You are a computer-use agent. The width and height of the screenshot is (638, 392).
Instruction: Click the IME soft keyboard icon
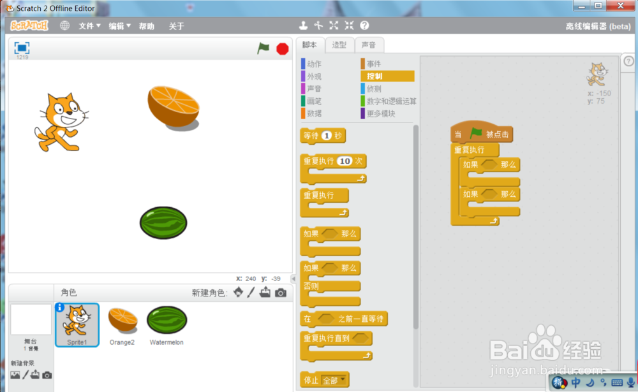617,382
